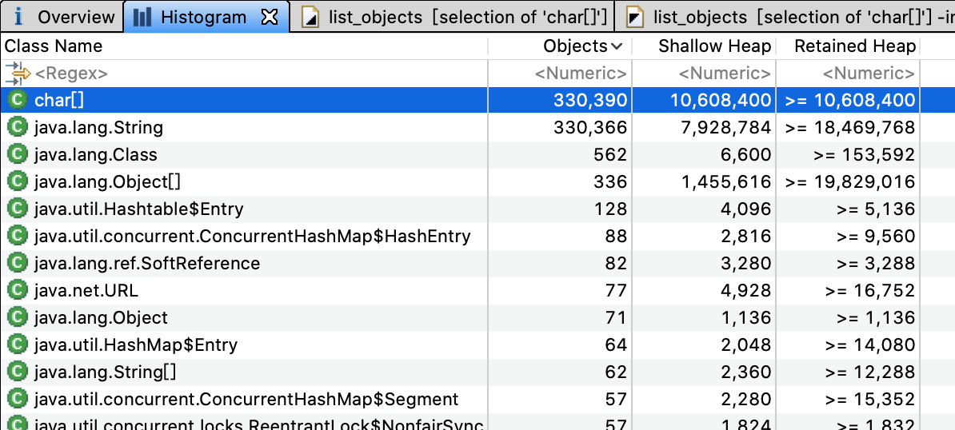Click the Regex class name filter field
This screenshot has width=955, height=430.
point(72,74)
